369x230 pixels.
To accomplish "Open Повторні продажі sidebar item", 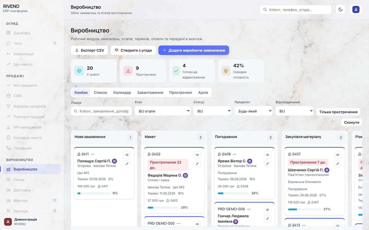I will 32,117.
